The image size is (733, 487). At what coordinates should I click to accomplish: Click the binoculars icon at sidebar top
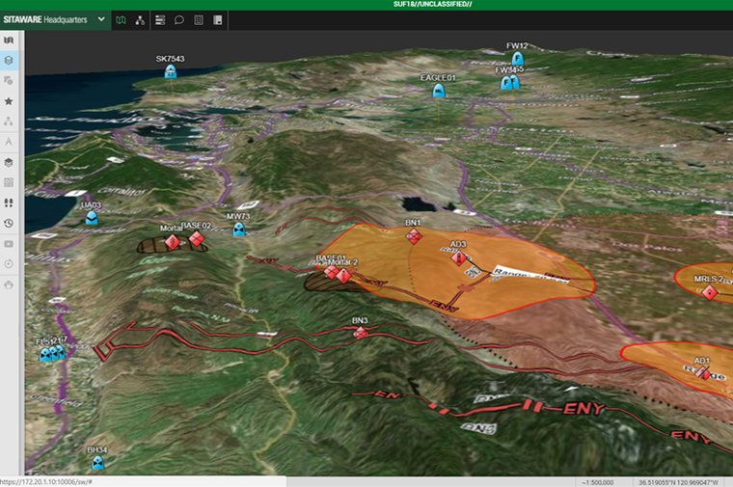9,40
